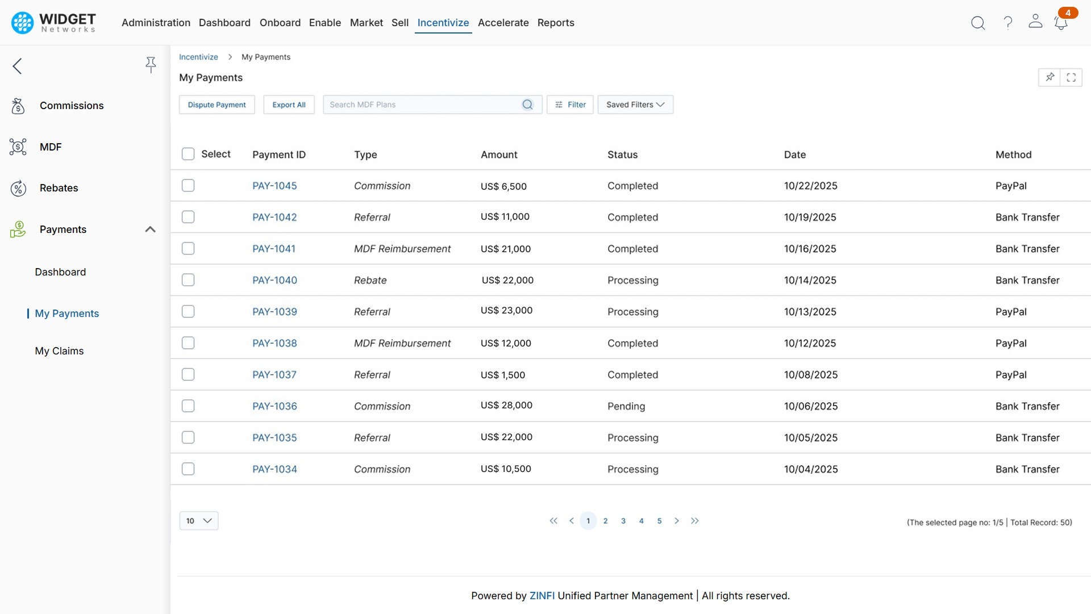Check the select-all checkbox in the table header
The image size is (1091, 614).
coord(188,154)
